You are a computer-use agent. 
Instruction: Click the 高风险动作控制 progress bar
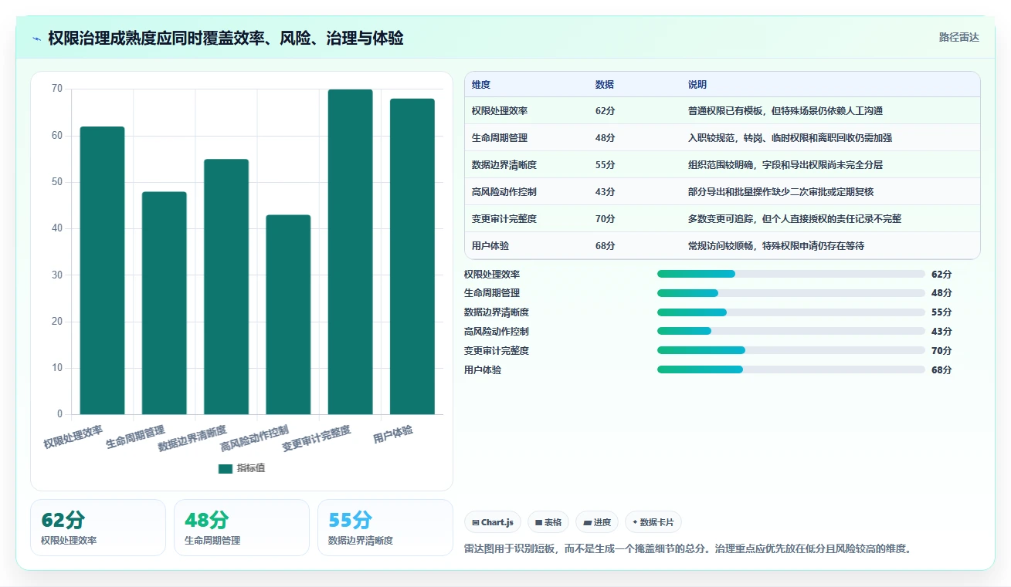tap(791, 331)
